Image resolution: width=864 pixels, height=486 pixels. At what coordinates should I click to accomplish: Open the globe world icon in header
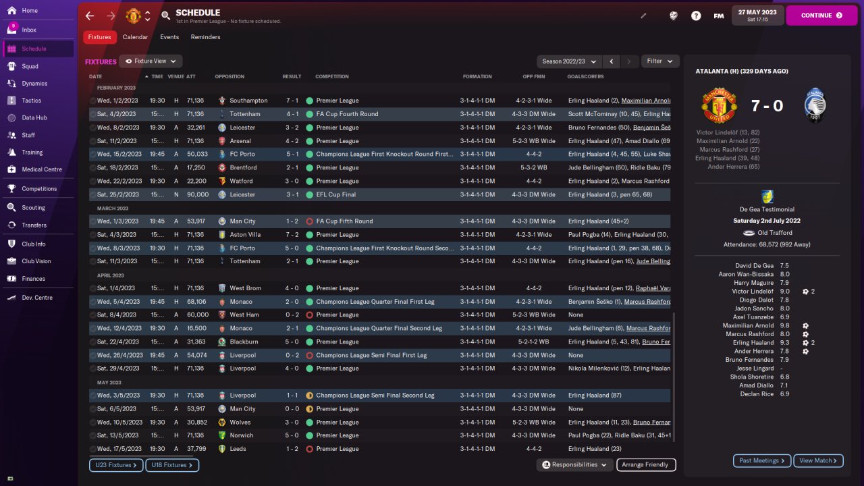click(x=673, y=16)
